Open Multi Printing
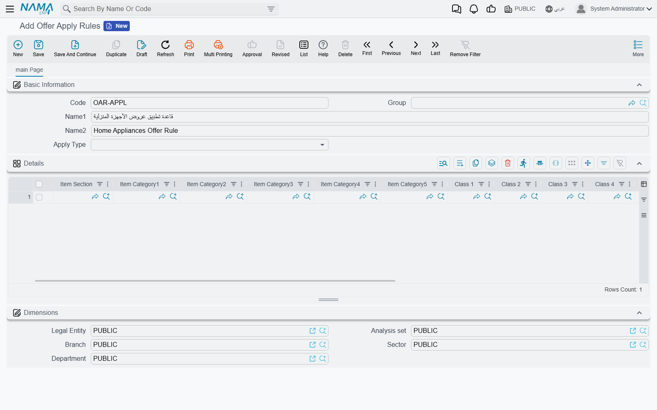Viewport: 657px width, 410px height. 218,48
